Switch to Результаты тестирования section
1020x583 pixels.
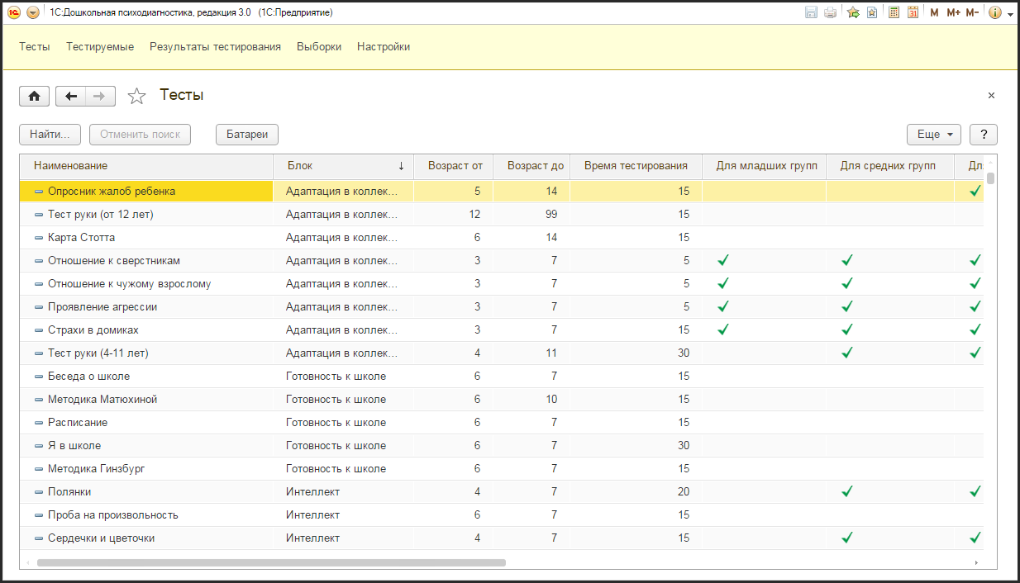(x=215, y=47)
